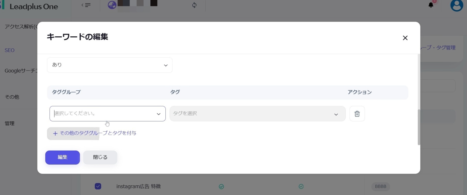467x195 pixels.
Task: Click the 閉じる button
Action: [100, 157]
